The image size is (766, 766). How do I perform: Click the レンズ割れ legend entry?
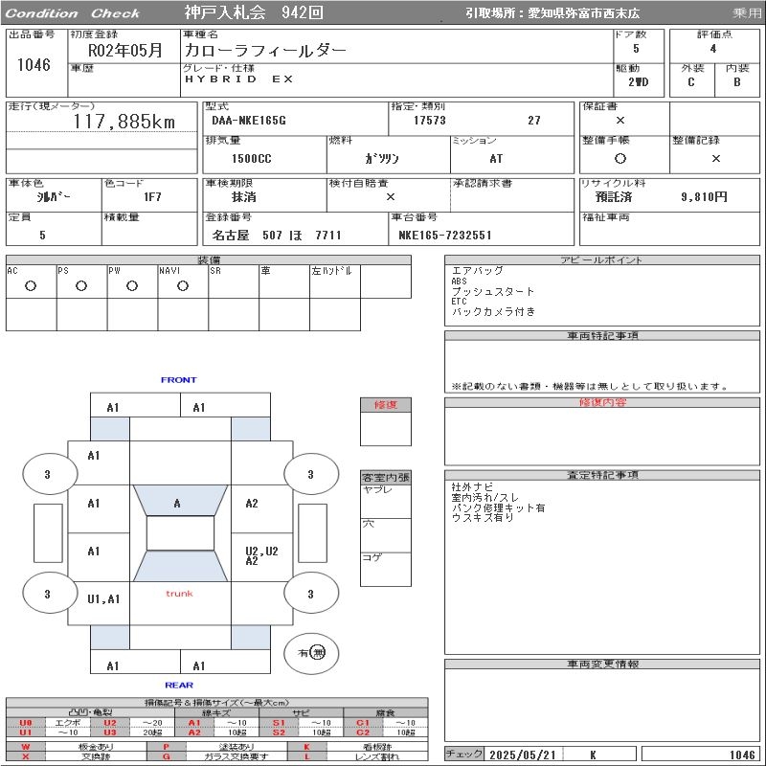tap(377, 756)
